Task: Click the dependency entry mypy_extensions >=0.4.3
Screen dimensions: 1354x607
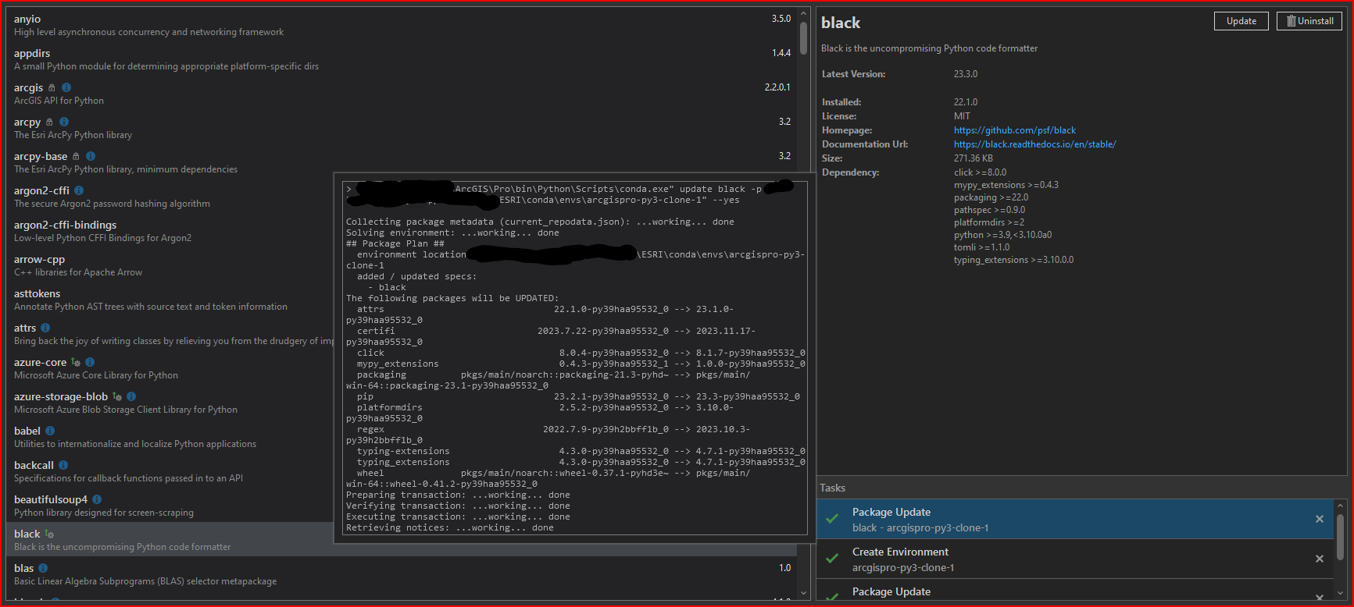Action: pos(1006,185)
